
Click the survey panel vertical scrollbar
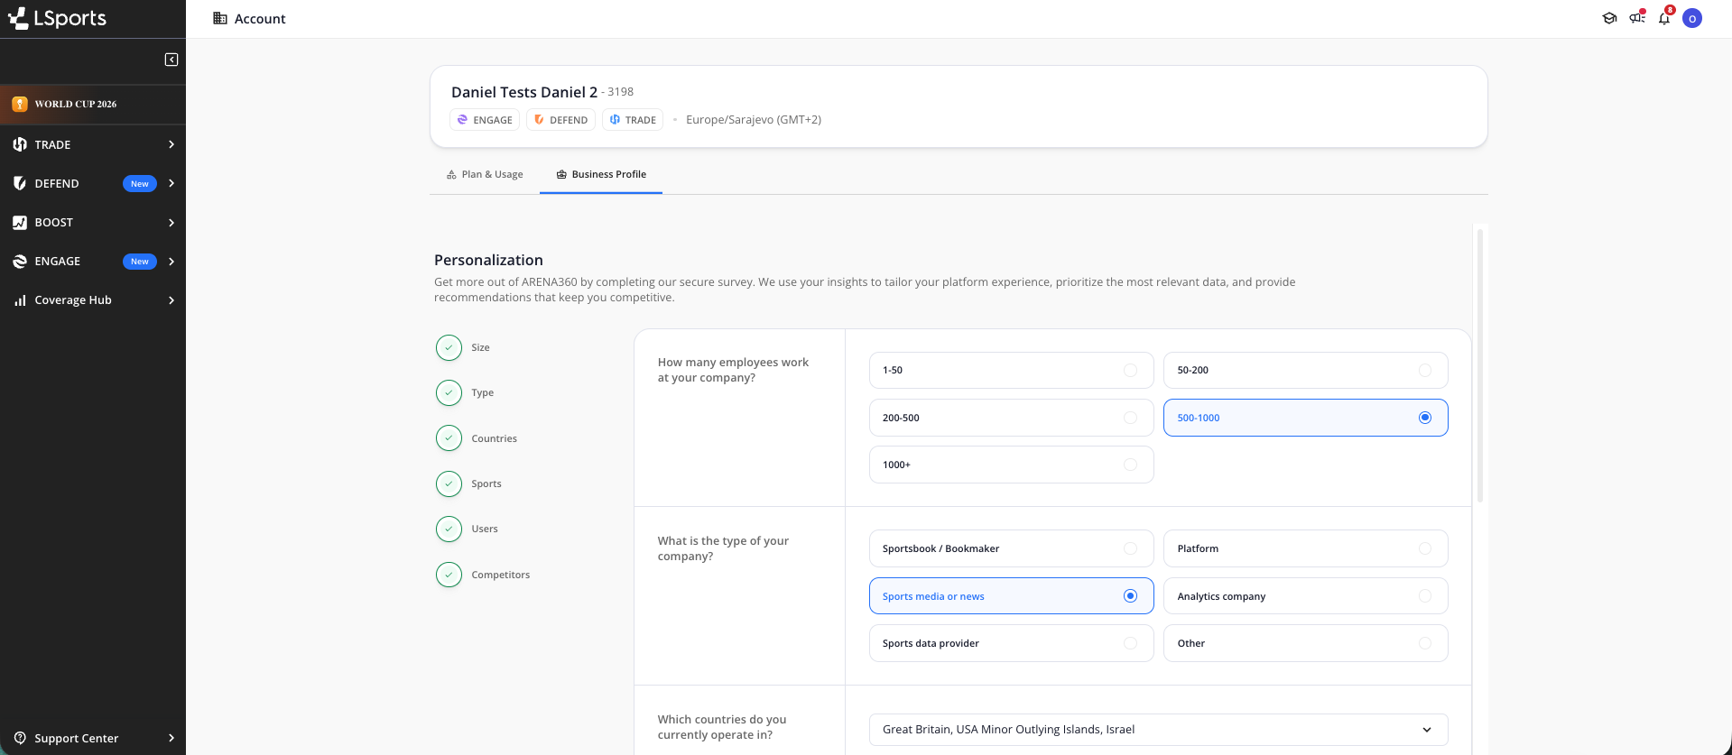pyautogui.click(x=1480, y=366)
